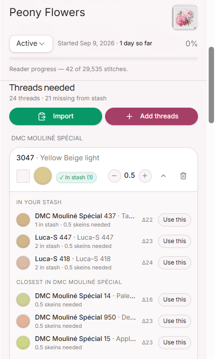215x359 pixels.
Task: Use this for DMC Mouliné Spécial 437
Action: pos(175,220)
